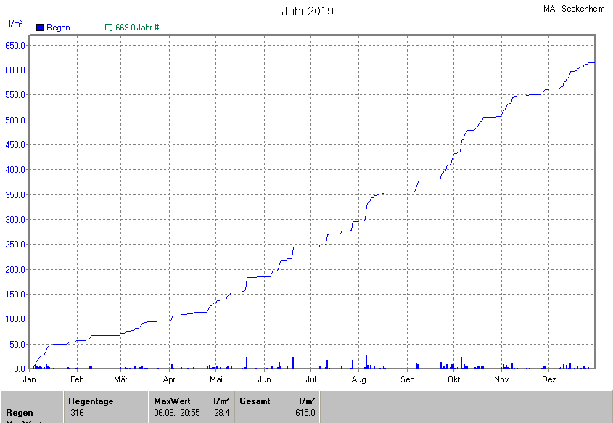Select the chart title Jahr 2019
The width and height of the screenshot is (613, 423).
[308, 12]
